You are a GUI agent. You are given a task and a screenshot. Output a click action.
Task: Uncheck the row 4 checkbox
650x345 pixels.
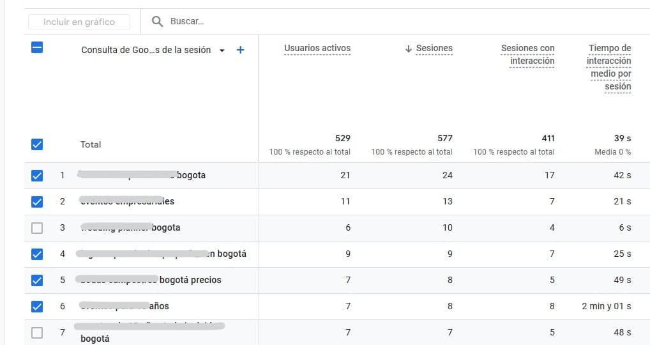37,254
